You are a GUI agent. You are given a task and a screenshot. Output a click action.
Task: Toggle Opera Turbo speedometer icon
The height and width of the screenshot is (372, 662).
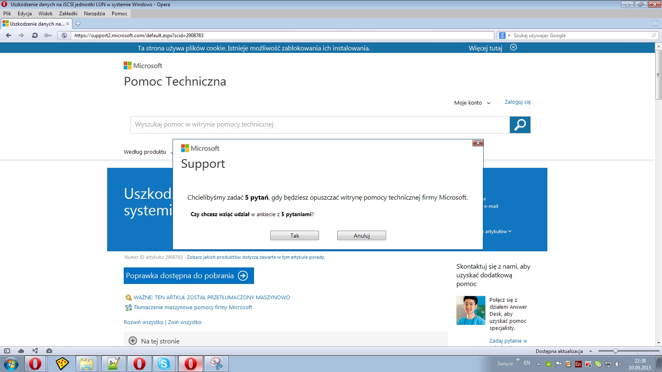point(49,351)
